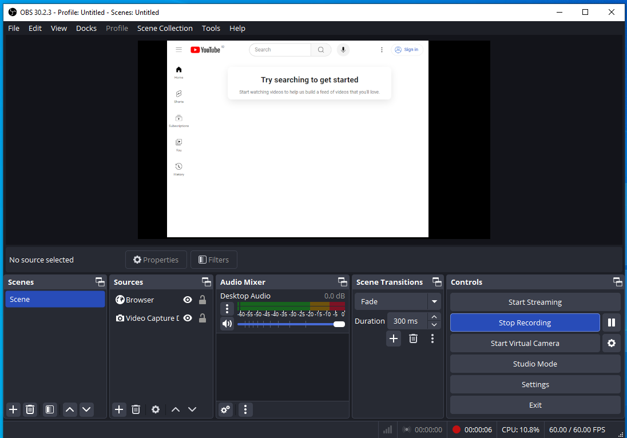Mute Desktop Audio with the speaker icon

point(227,324)
